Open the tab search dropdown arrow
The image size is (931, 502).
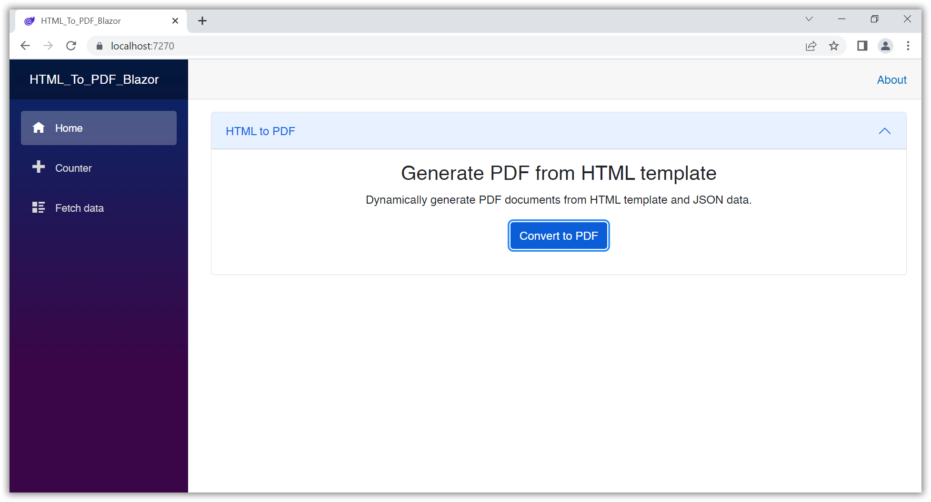[809, 19]
